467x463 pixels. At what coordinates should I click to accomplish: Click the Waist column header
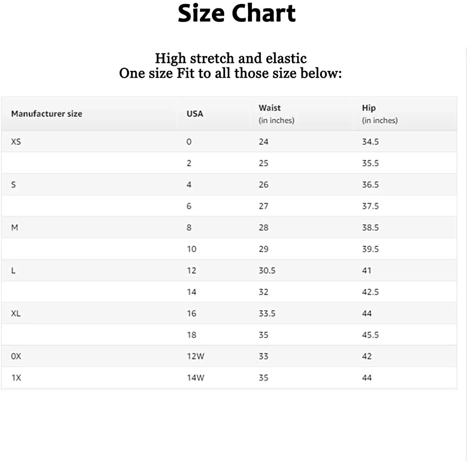click(270, 108)
